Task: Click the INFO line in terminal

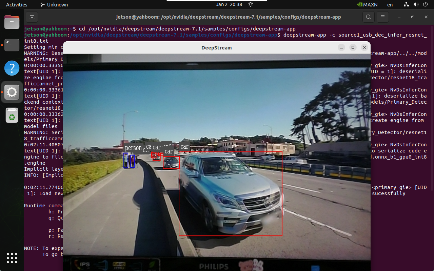Action: (44, 175)
